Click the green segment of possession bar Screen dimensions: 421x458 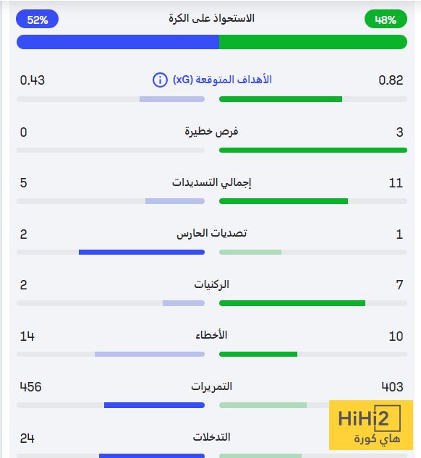(313, 42)
